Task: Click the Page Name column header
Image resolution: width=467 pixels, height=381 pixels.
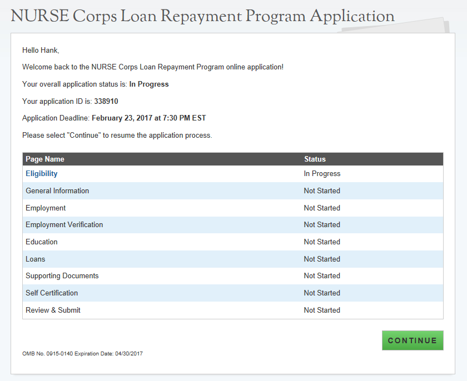Action: (45, 159)
